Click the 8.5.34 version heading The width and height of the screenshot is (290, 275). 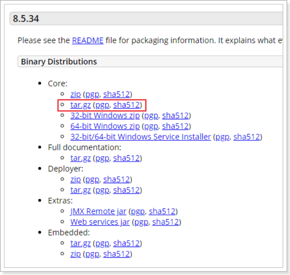(26, 19)
